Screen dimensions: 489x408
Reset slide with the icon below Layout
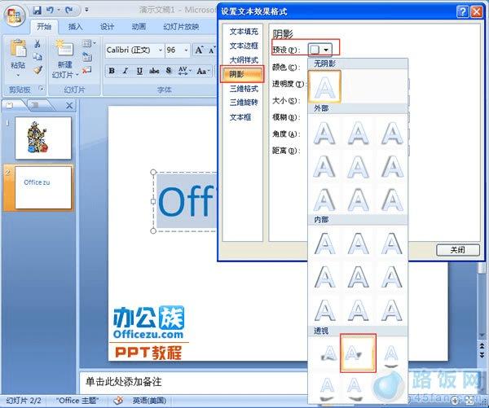pyautogui.click(x=87, y=57)
